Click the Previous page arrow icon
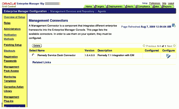This screenshot has width=179, height=109. pyautogui.click(x=144, y=46)
